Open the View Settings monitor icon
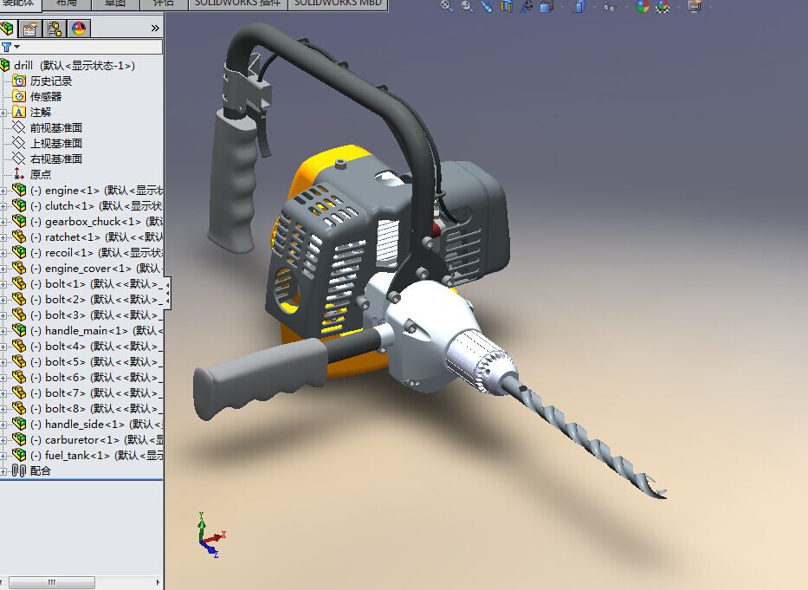This screenshot has height=590, width=808. [x=694, y=6]
